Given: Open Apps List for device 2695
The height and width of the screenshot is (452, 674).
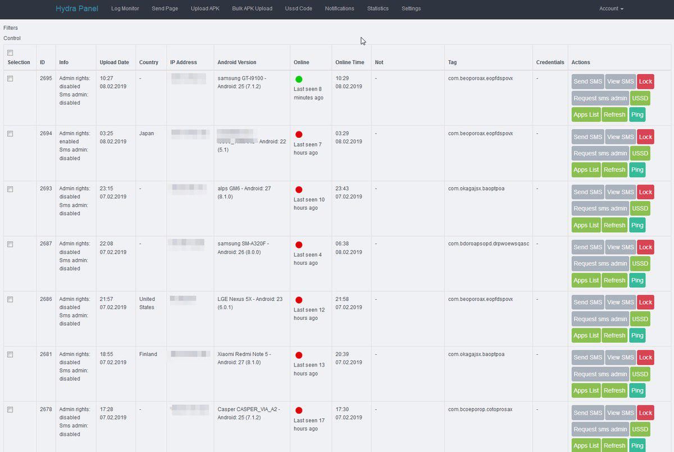Looking at the screenshot, I should point(586,115).
